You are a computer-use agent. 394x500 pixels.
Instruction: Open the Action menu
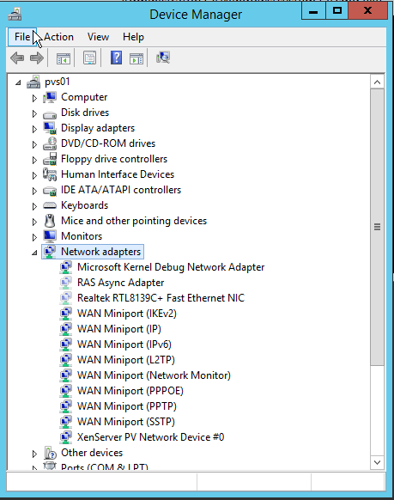[58, 37]
